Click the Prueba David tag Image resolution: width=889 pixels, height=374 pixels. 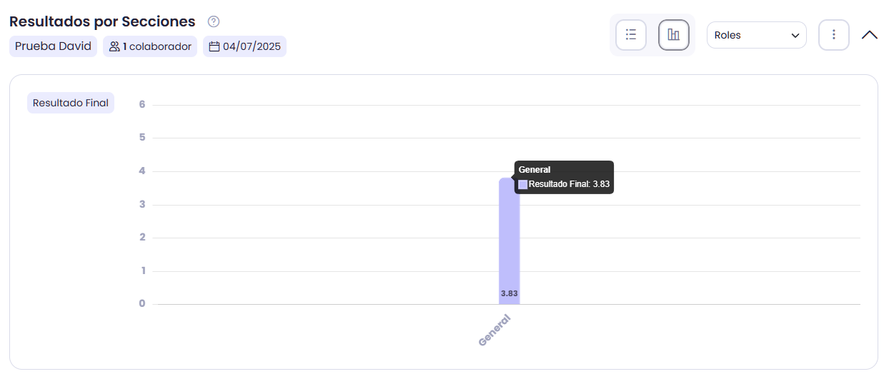coord(53,46)
